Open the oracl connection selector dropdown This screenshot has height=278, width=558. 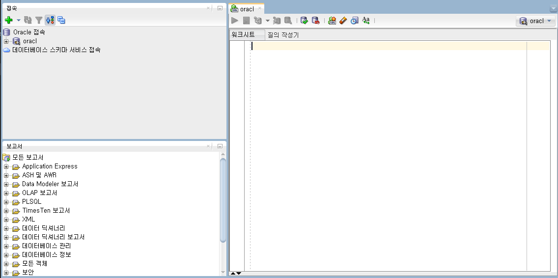(x=536, y=21)
